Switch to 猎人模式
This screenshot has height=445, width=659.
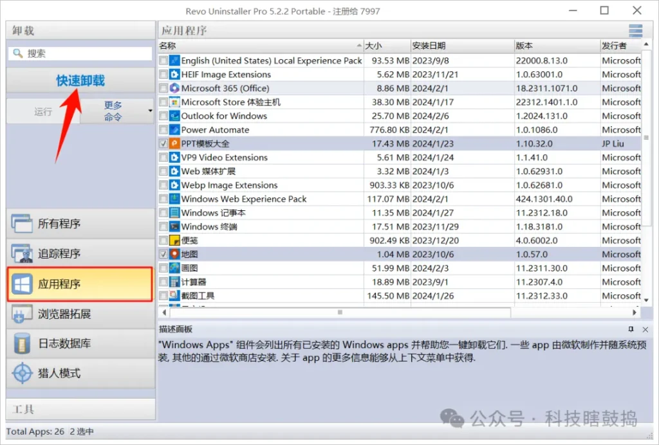pos(80,373)
